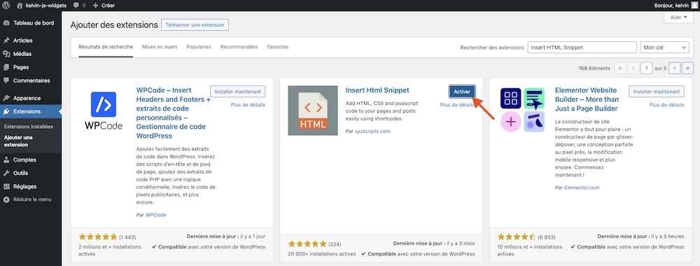Screen dimensions: 700x266
Task: Expand the Aide help dropdown
Action: click(678, 17)
